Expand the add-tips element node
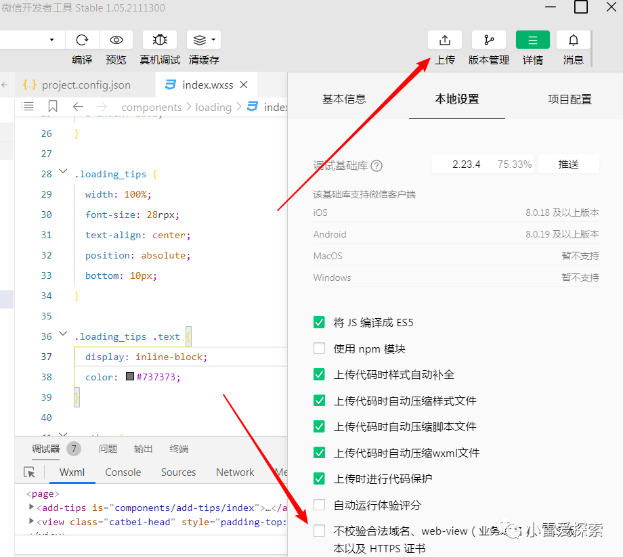 pos(32,507)
